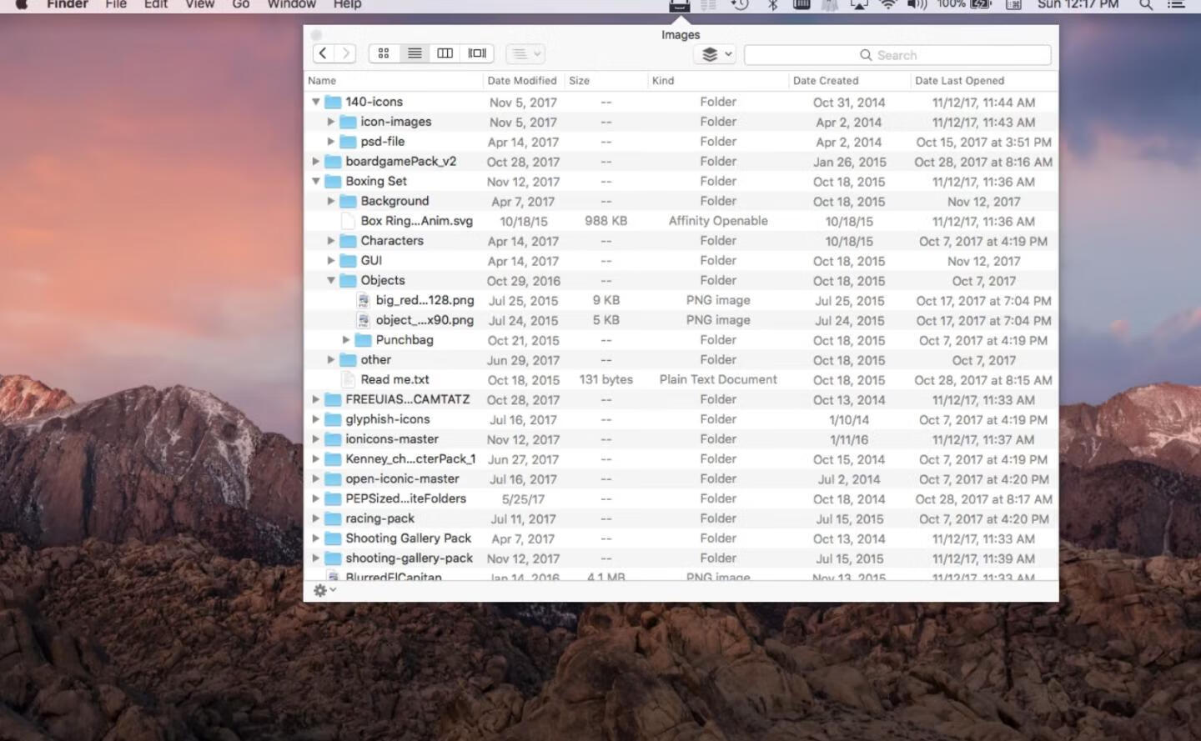The image size is (1201, 741).
Task: Collapse the 140-icons folder
Action: (x=316, y=102)
